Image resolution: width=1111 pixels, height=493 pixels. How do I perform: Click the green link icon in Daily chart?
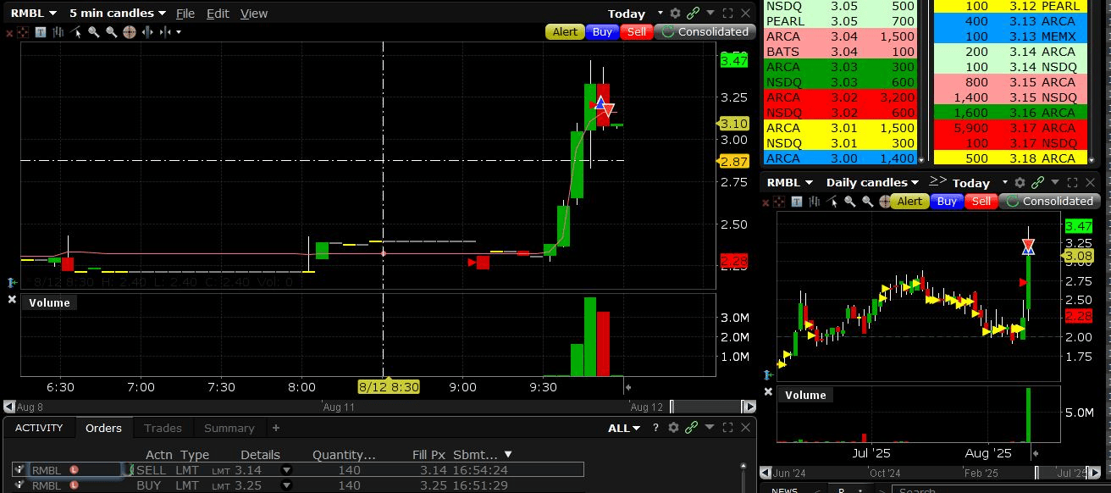tap(1038, 182)
